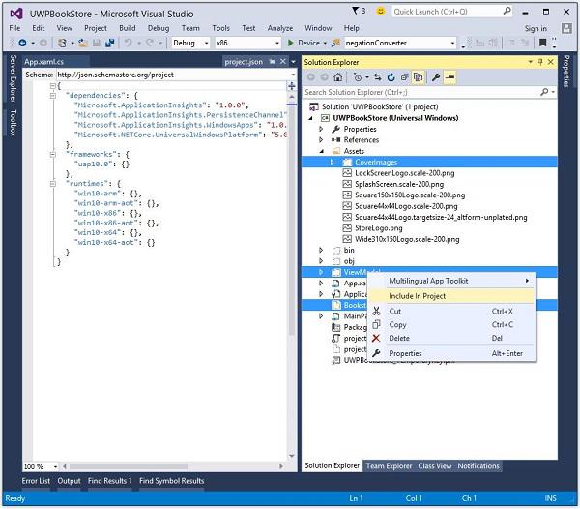Toggle Preview Selected Items button in Solution Explorer
The image size is (580, 509).
(x=450, y=76)
